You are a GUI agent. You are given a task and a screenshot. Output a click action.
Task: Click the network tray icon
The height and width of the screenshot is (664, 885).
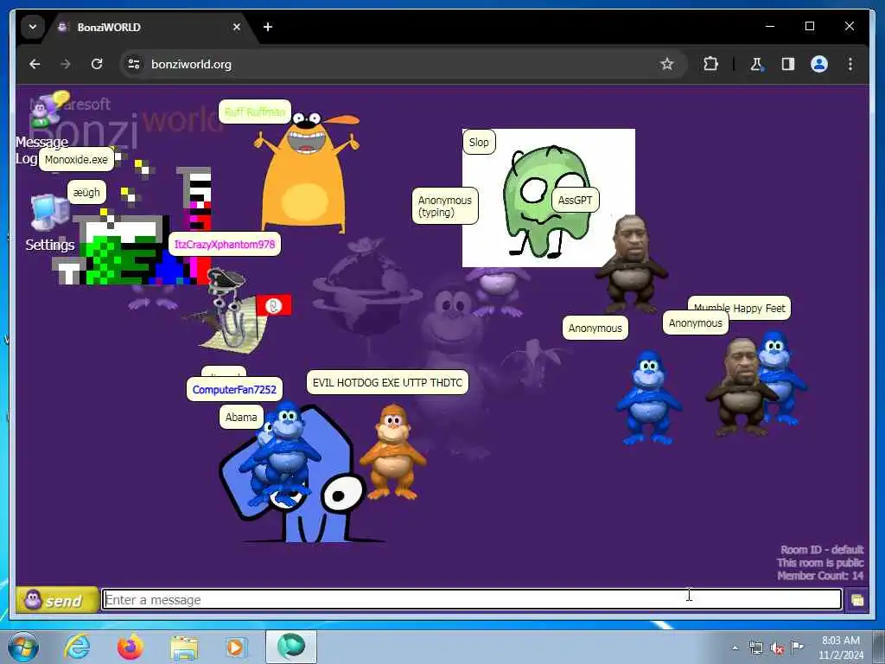(x=755, y=648)
